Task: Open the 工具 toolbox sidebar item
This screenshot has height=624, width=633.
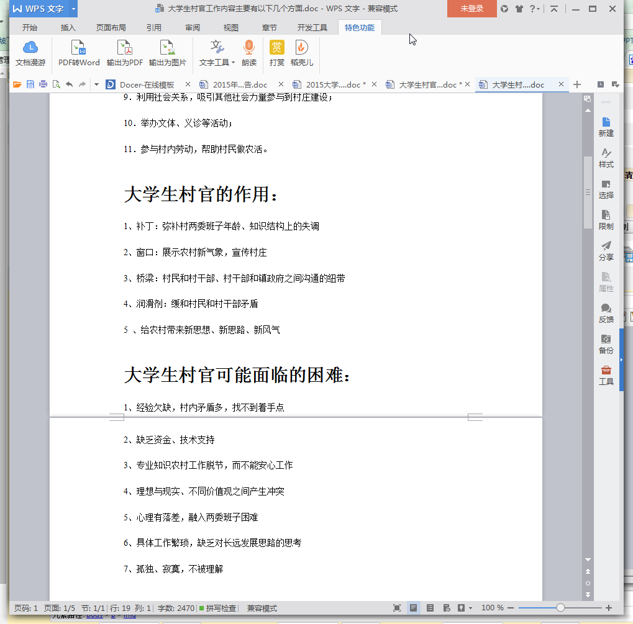Action: click(606, 376)
